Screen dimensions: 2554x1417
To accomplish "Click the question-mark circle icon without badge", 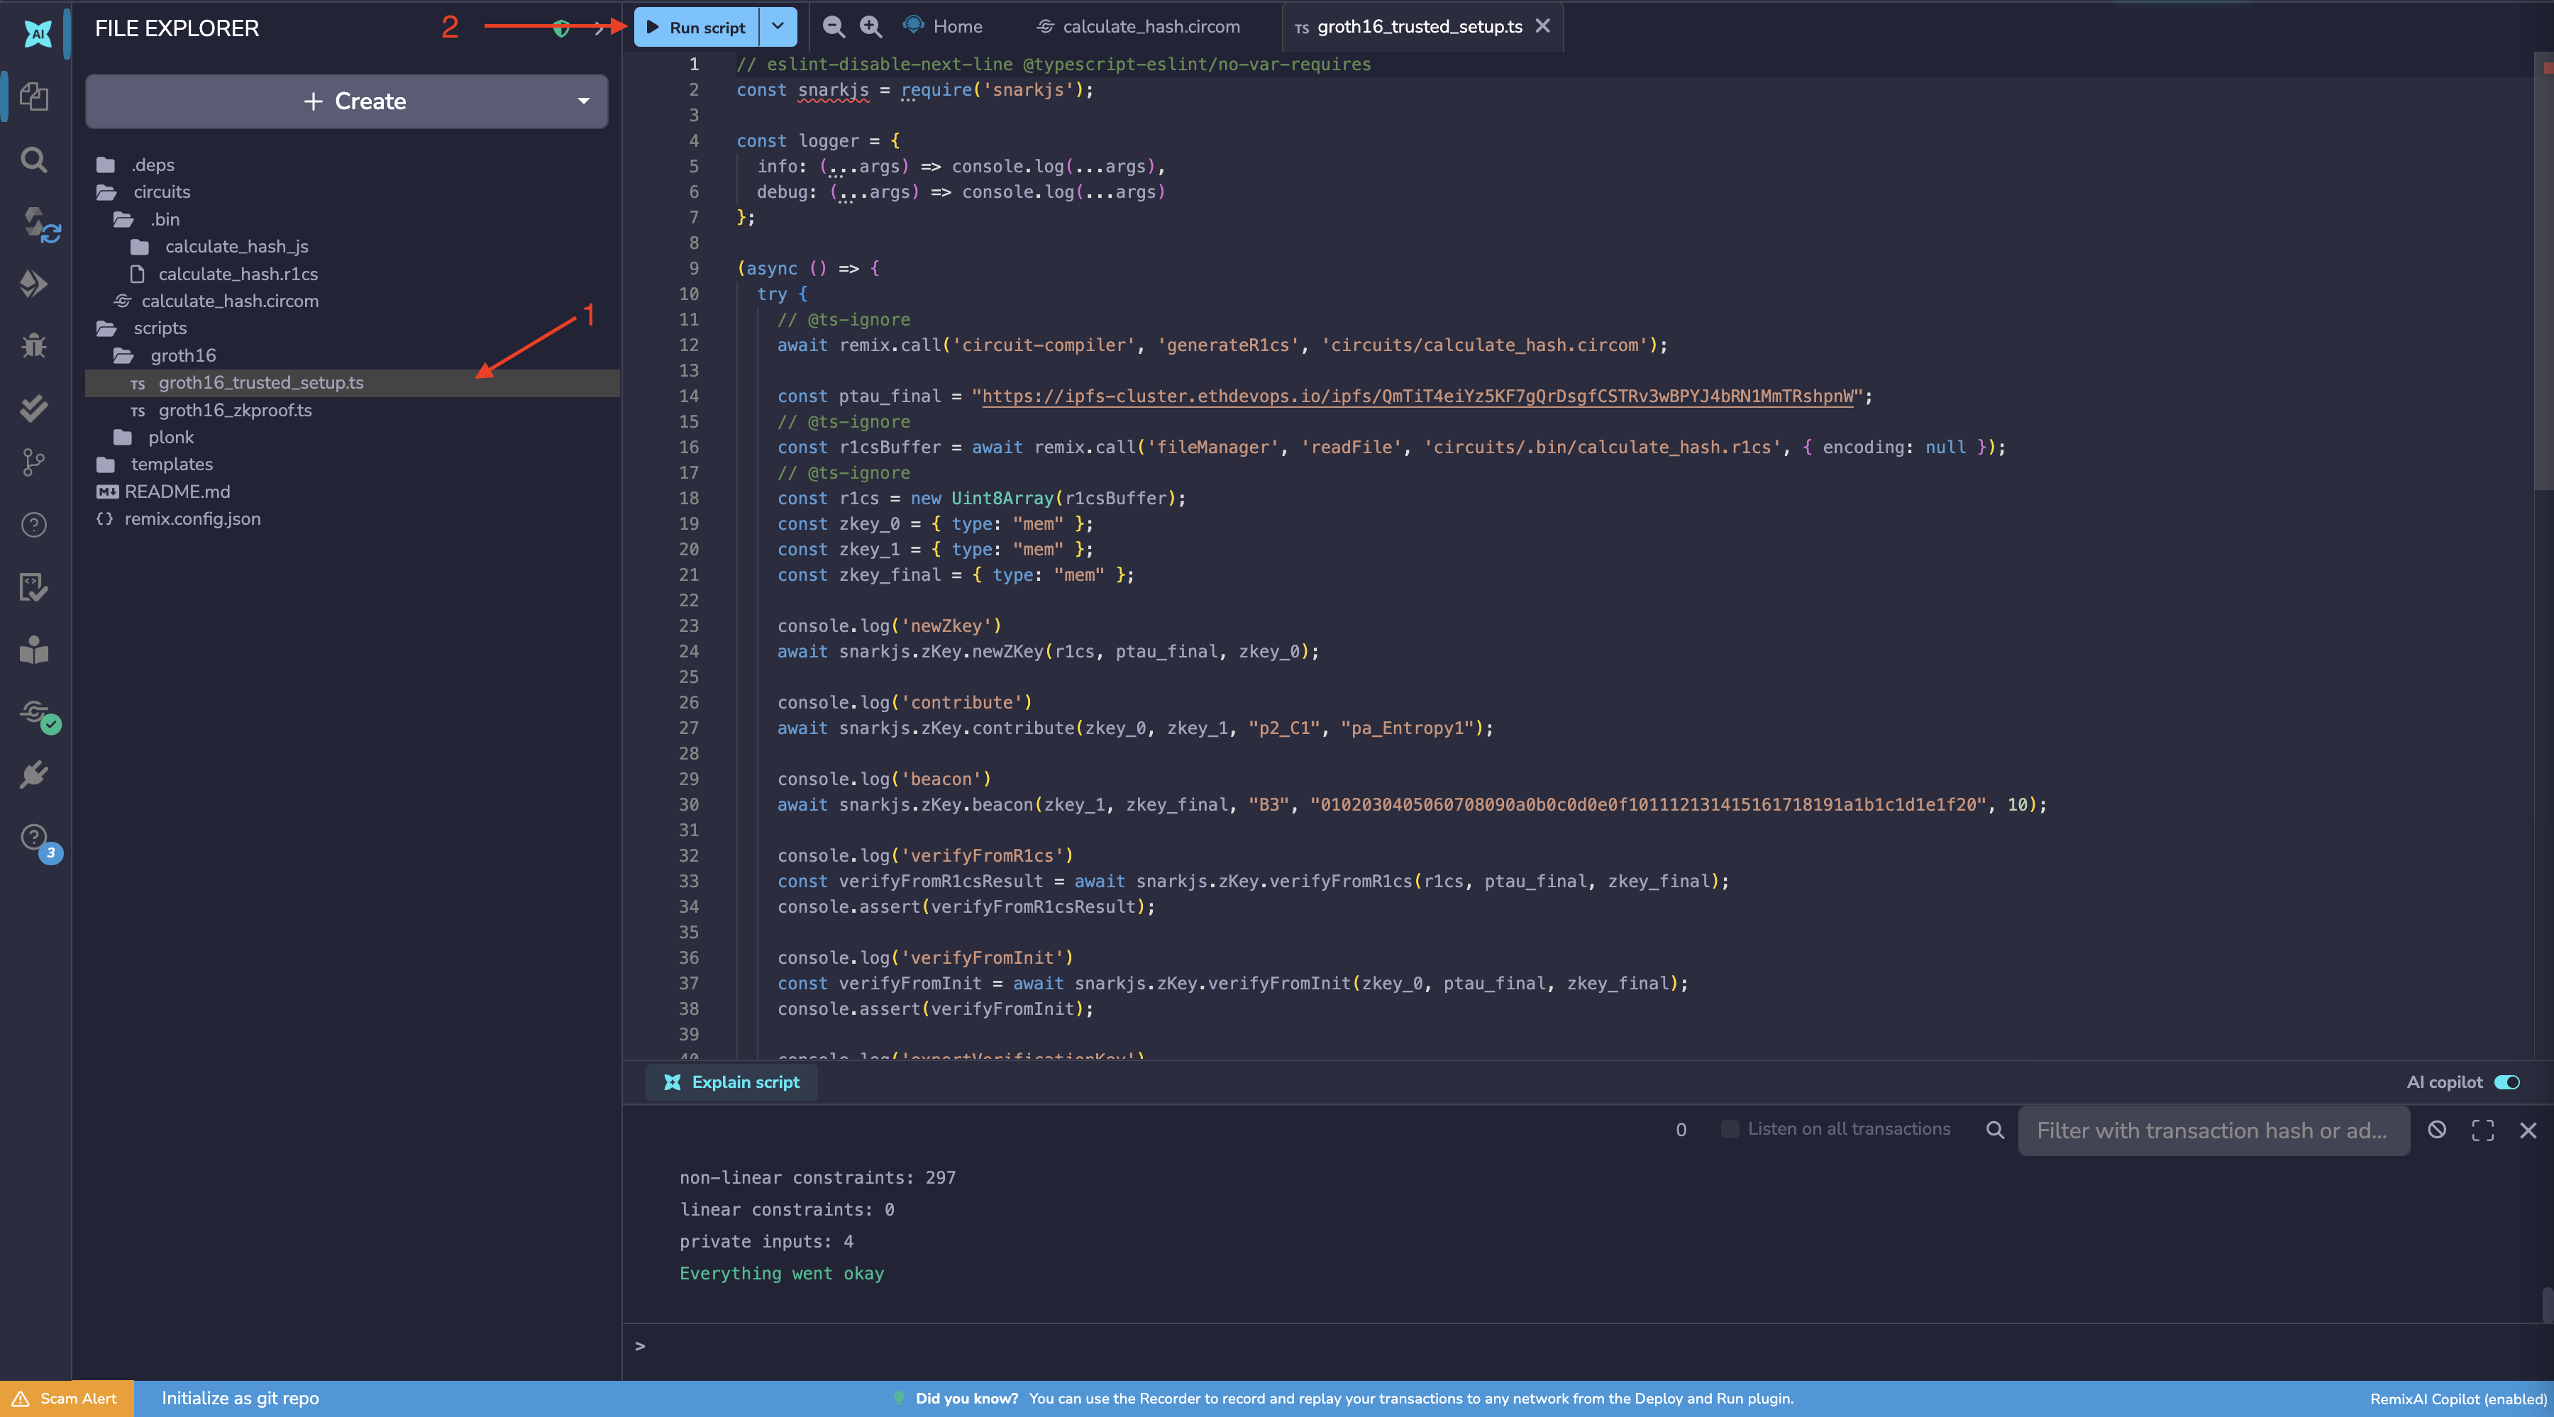I will point(35,524).
